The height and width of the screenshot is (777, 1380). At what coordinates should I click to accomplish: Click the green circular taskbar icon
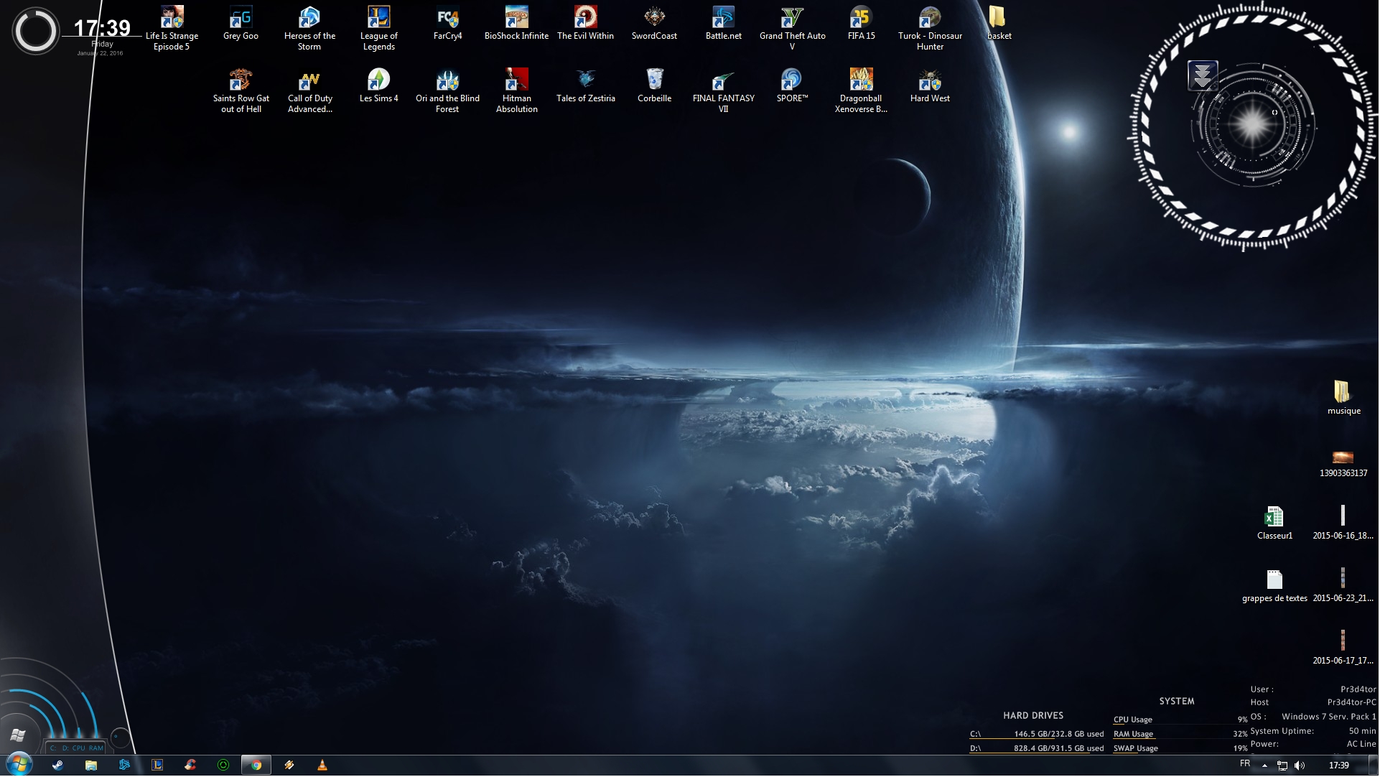(223, 766)
